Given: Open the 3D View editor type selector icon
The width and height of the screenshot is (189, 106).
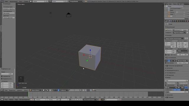Looking at the screenshot, I should click(2, 90).
